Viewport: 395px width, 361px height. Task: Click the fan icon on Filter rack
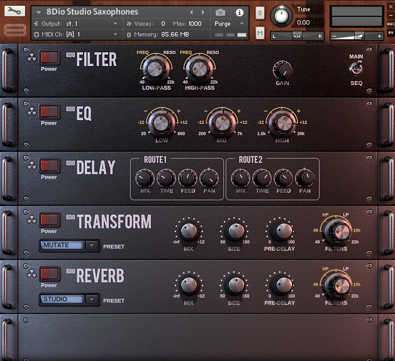coord(31,58)
